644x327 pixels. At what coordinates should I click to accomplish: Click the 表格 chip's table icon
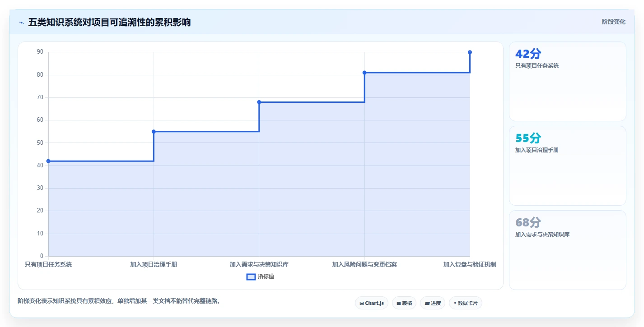point(399,304)
